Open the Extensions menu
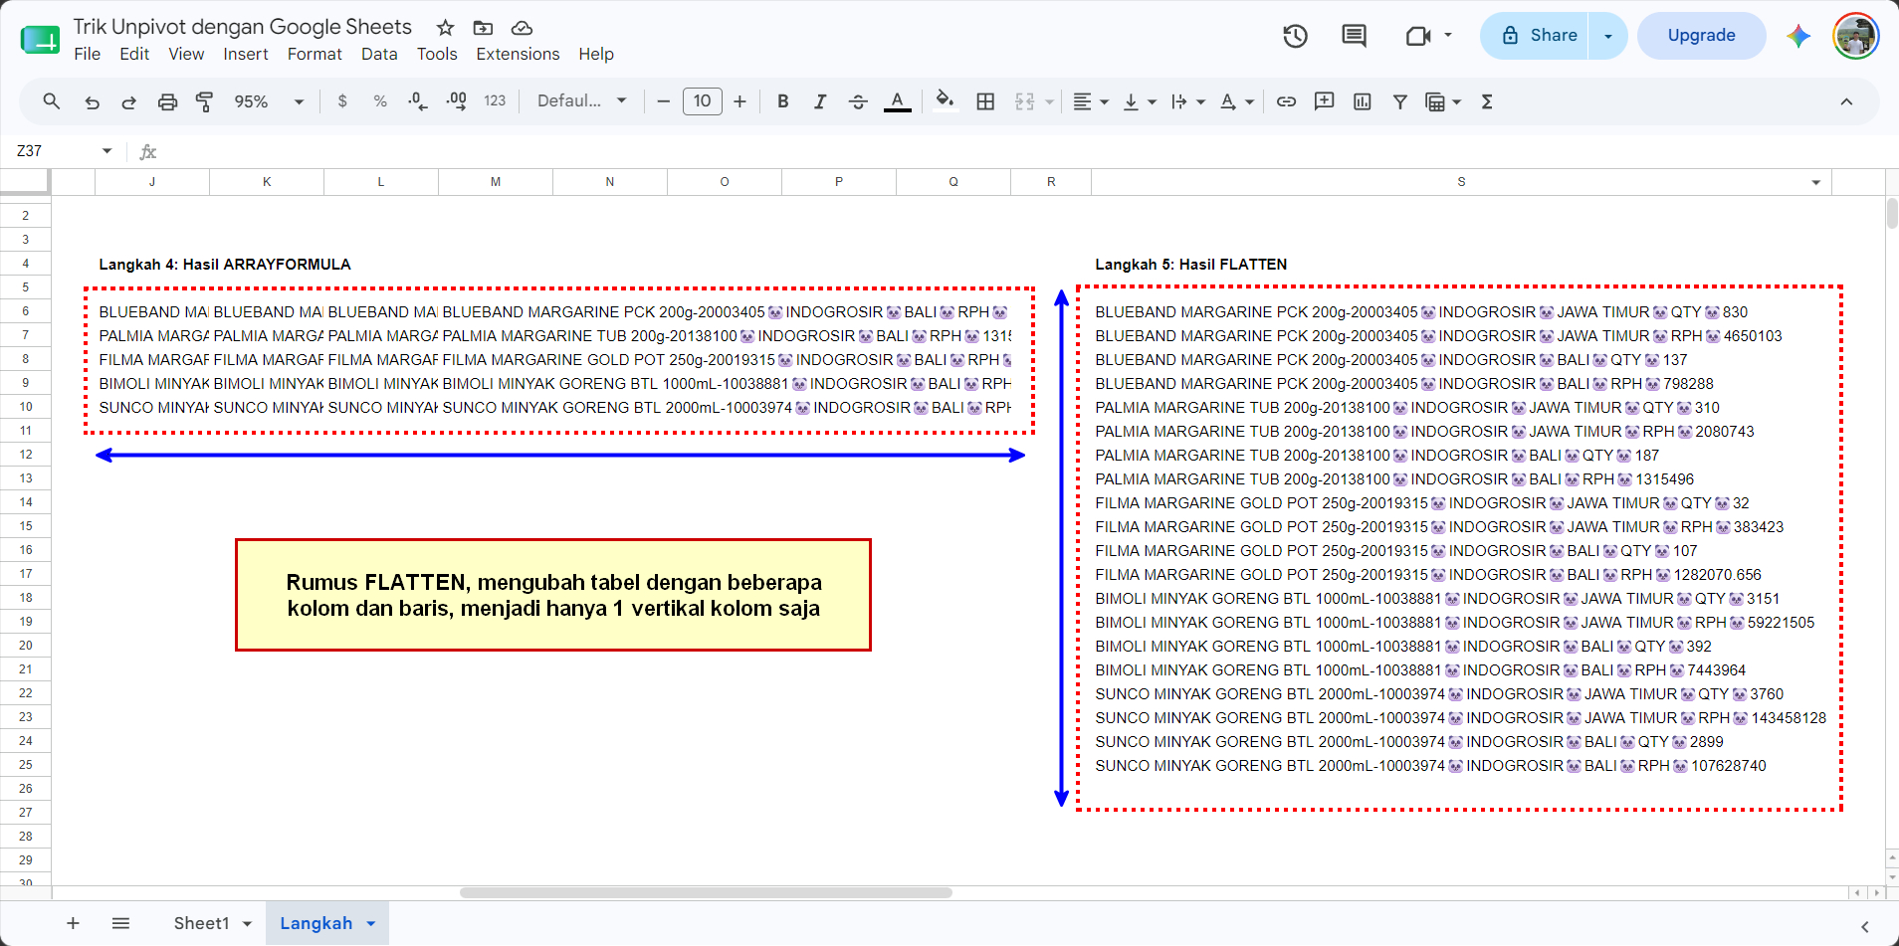The width and height of the screenshot is (1899, 946). click(518, 54)
